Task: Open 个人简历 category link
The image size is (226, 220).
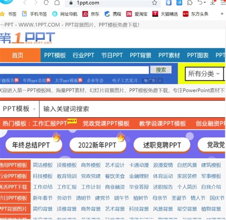Action: coord(187,187)
